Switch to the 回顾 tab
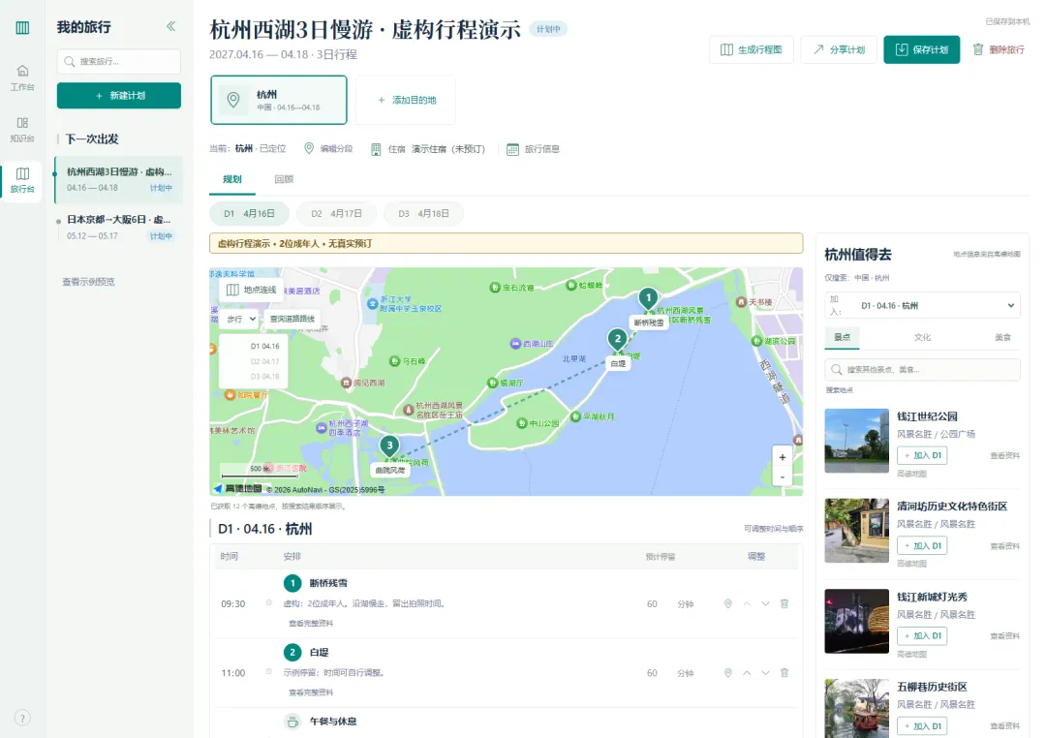This screenshot has width=1046, height=738. 284,179
